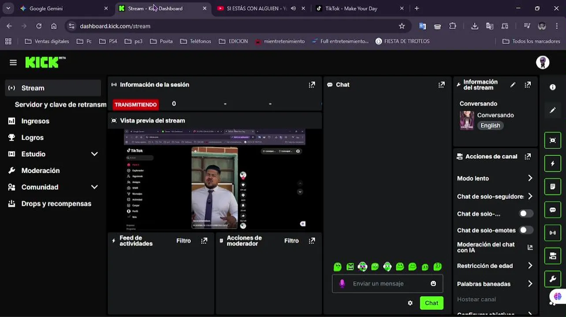Click the document icon in right sidebar

point(553,187)
